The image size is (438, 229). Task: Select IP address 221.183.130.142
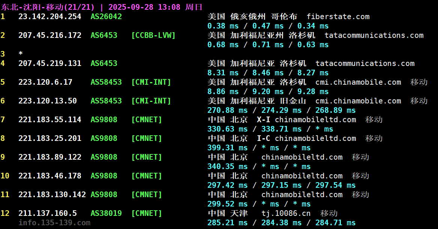click(x=52, y=195)
